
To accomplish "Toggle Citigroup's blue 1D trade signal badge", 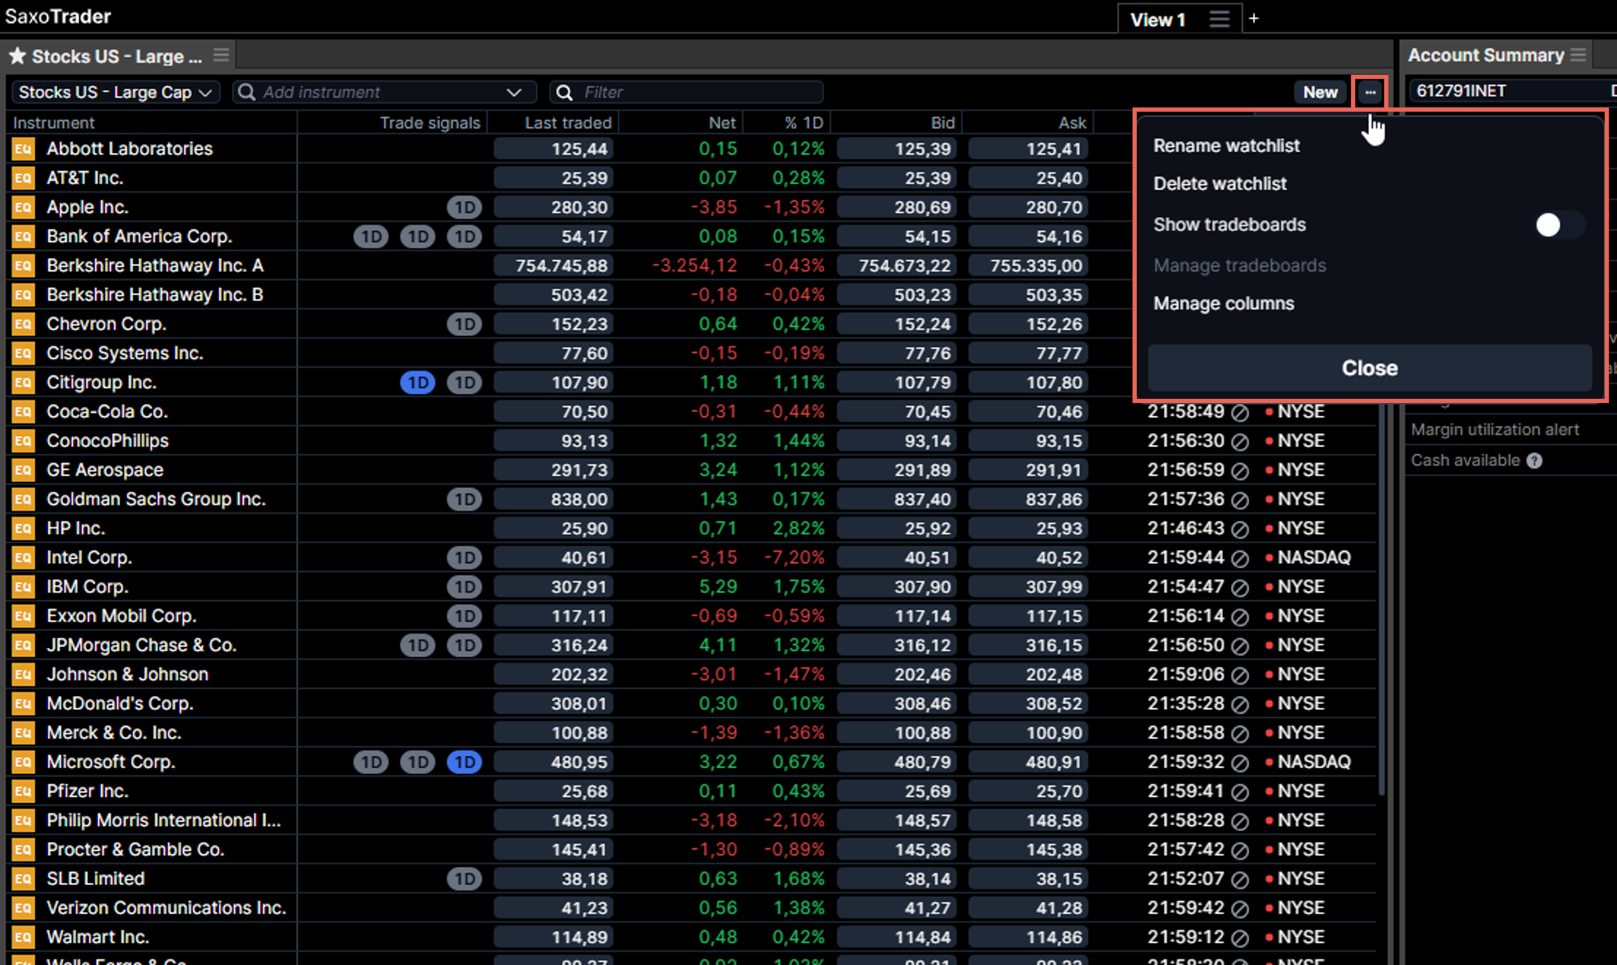I will pyautogui.click(x=417, y=382).
